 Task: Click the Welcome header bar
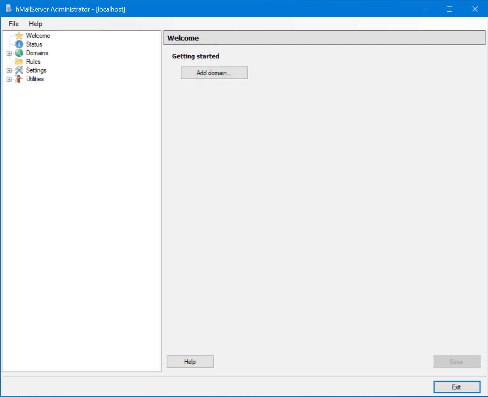[x=324, y=38]
